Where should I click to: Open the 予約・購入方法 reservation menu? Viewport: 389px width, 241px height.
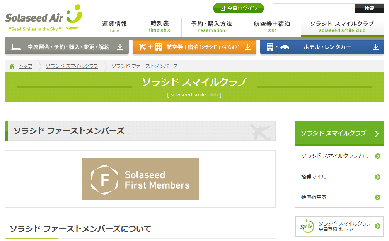point(212,27)
